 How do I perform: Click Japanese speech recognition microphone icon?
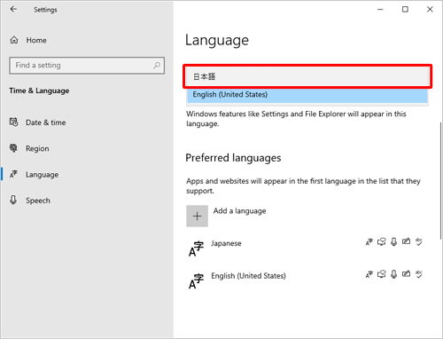393,242
